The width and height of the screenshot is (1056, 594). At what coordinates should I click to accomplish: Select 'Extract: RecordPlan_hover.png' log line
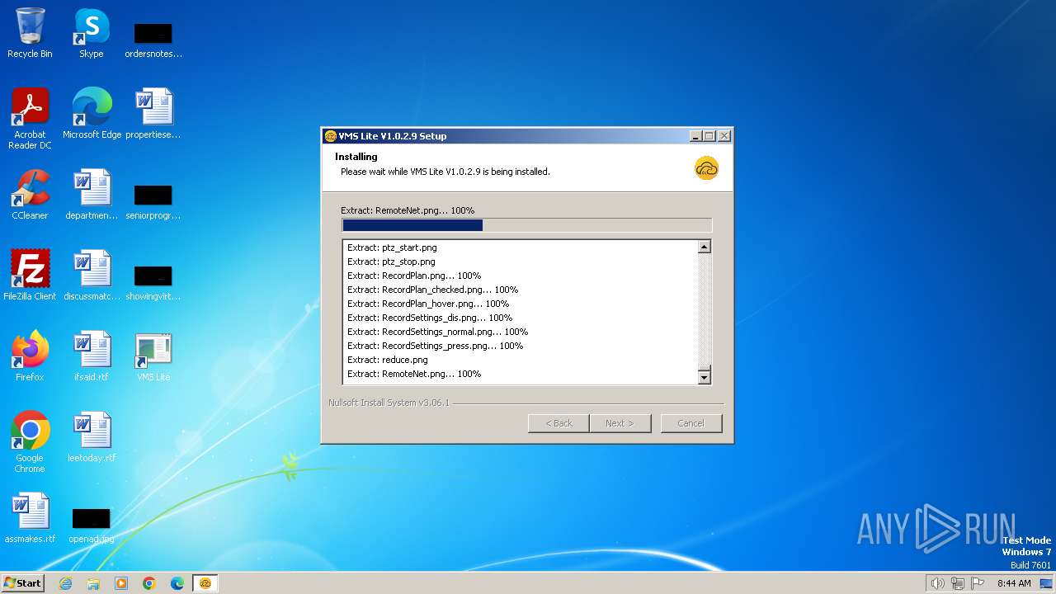click(x=428, y=304)
